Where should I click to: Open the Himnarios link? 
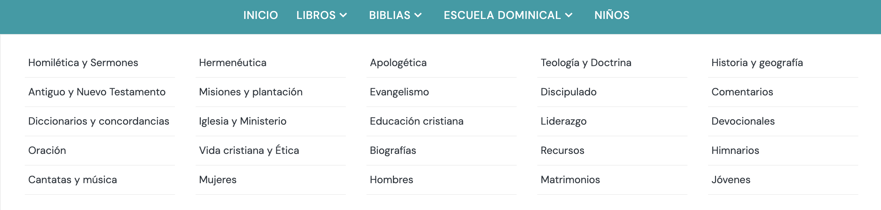pyautogui.click(x=735, y=150)
